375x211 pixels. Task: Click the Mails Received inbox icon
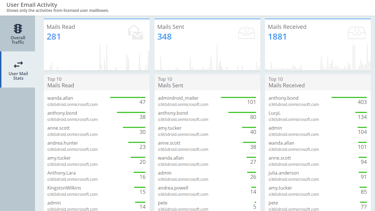point(357,33)
